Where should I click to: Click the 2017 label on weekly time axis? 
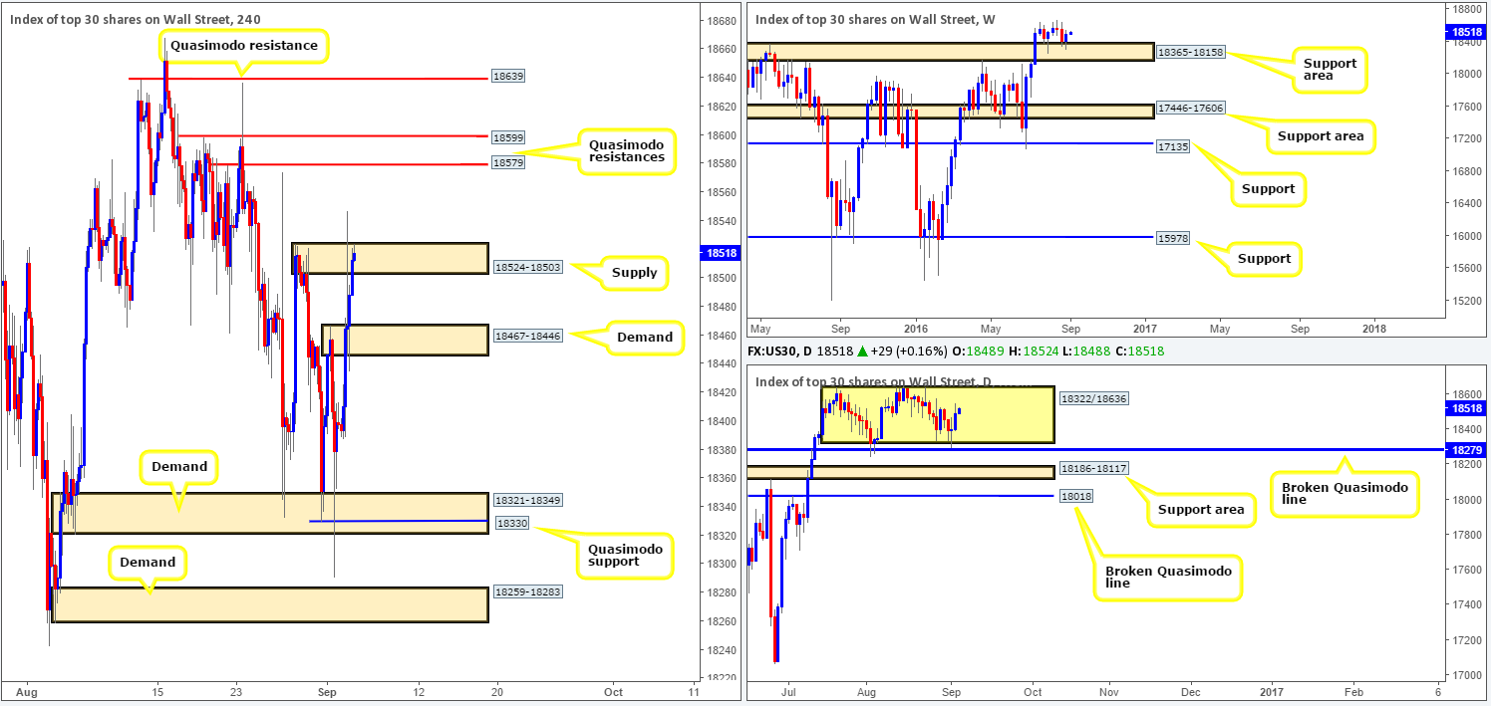click(x=1145, y=328)
